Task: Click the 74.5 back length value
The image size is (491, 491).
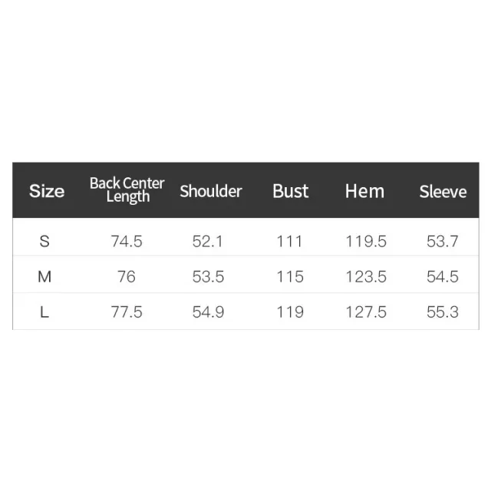Action: [x=127, y=241]
